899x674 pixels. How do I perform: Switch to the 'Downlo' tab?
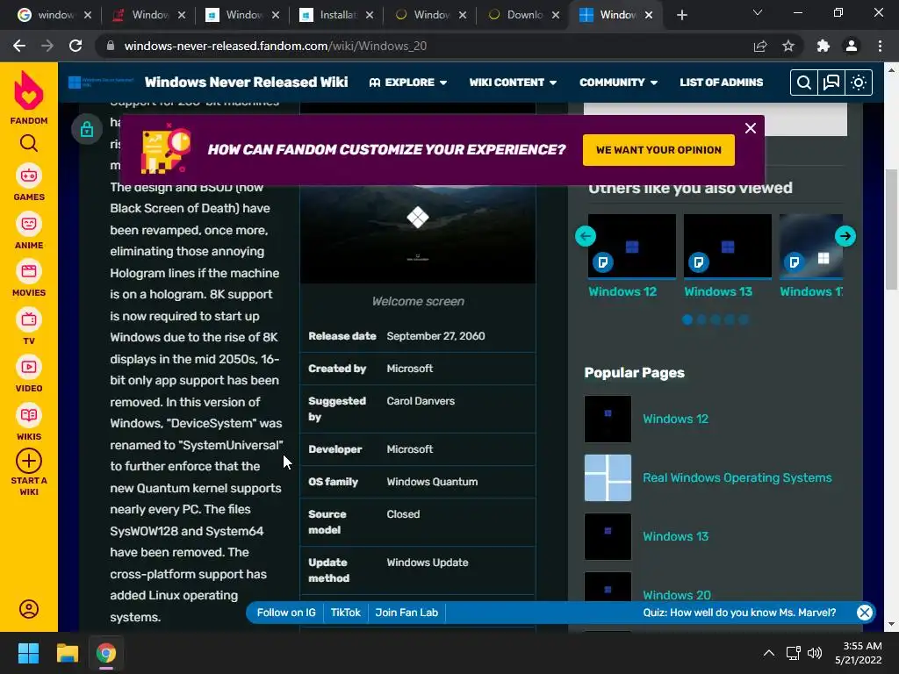tap(524, 15)
